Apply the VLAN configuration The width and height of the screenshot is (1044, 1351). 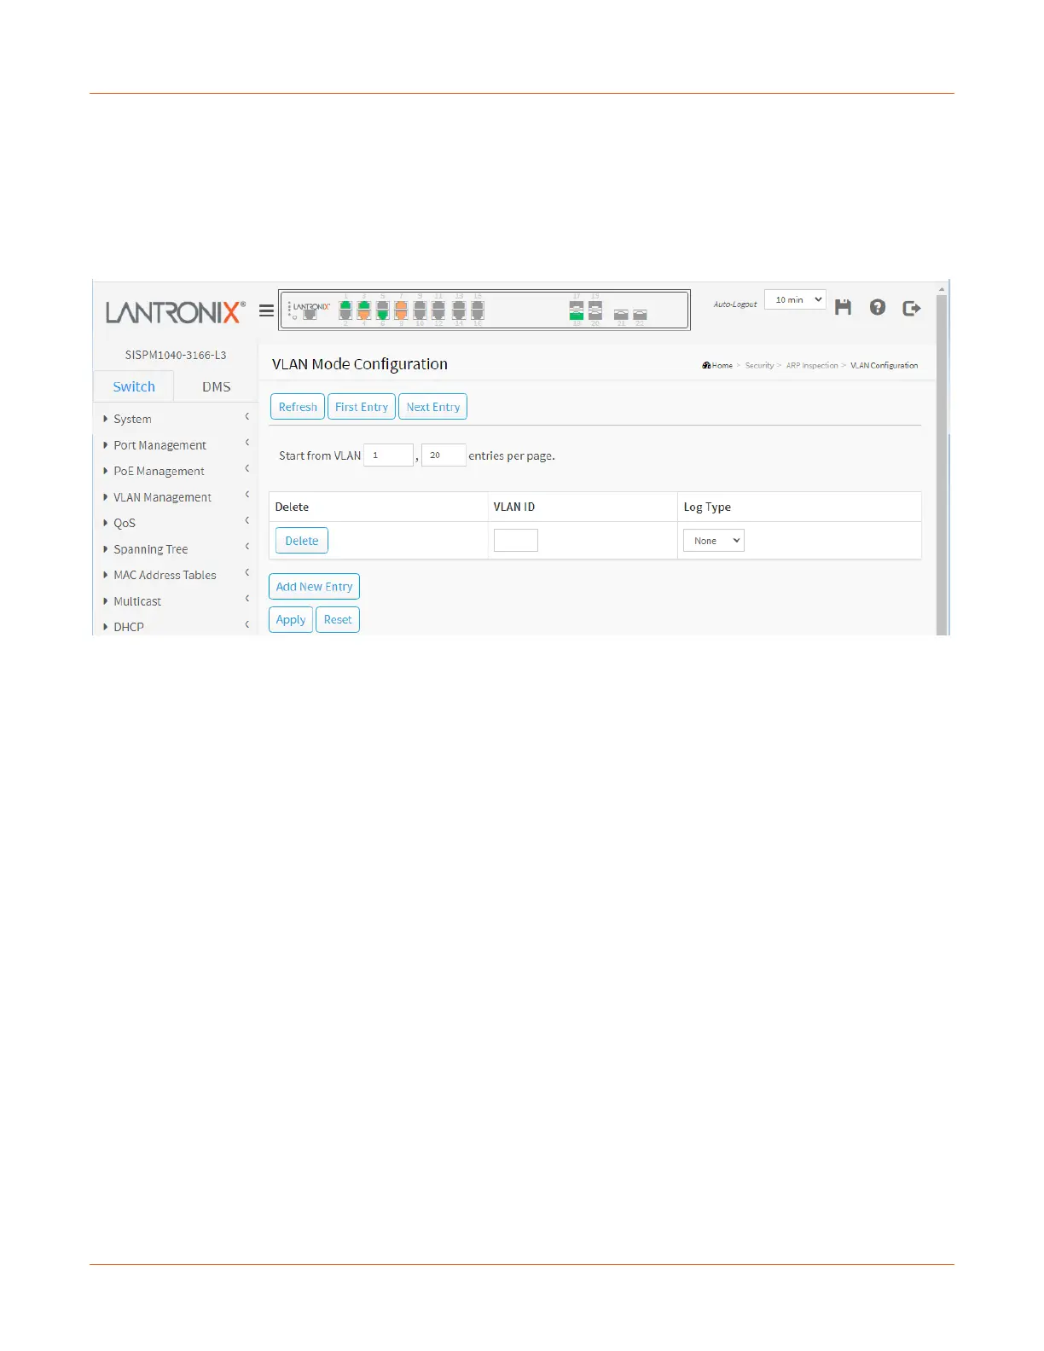pos(291,620)
